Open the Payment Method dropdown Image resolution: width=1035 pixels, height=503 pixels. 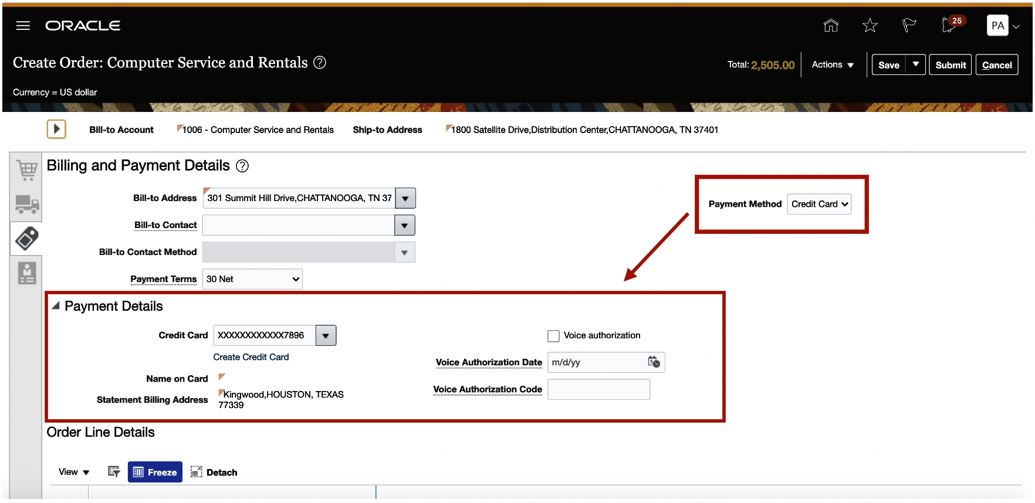pyautogui.click(x=819, y=204)
